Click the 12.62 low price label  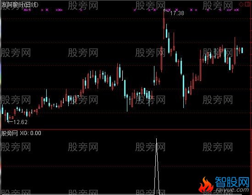pos(20,122)
